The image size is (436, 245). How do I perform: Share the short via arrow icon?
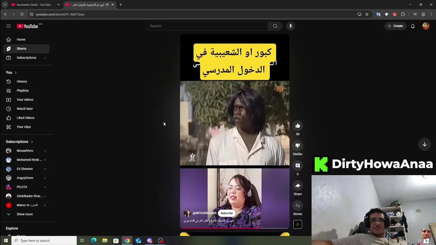click(x=298, y=186)
